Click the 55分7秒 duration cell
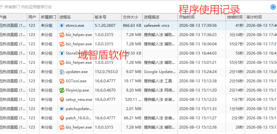The height and width of the screenshot is (134, 277). (x=236, y=44)
